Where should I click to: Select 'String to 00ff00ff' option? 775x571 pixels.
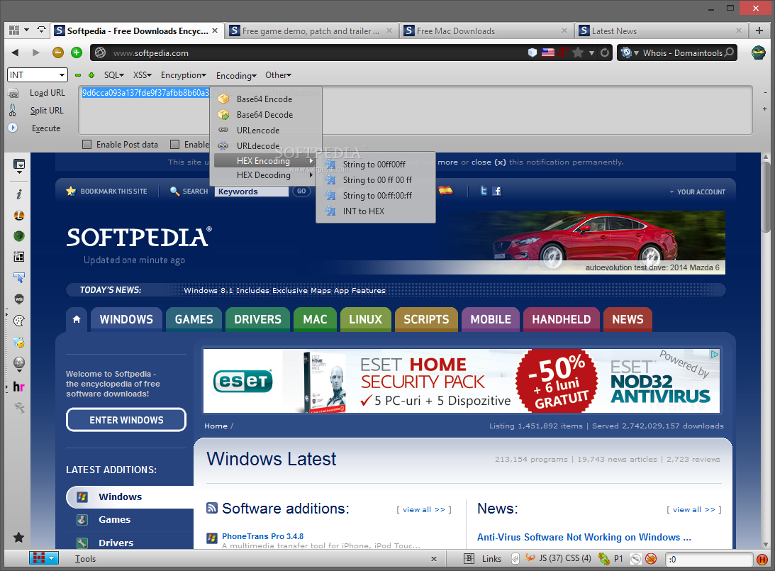coord(376,164)
